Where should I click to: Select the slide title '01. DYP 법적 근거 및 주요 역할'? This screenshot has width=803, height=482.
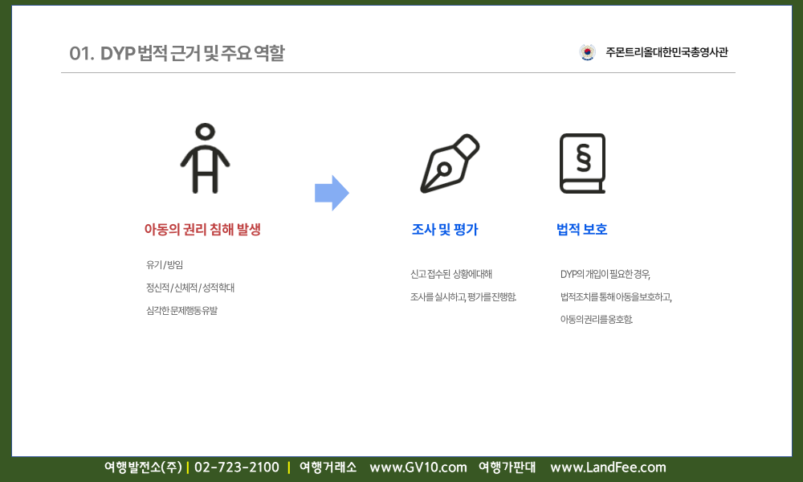(177, 54)
